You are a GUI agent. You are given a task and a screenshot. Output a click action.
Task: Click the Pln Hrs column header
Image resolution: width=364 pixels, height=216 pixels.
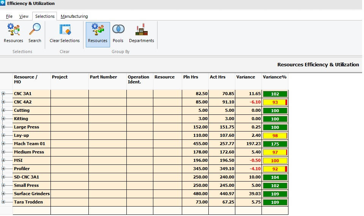click(x=195, y=81)
